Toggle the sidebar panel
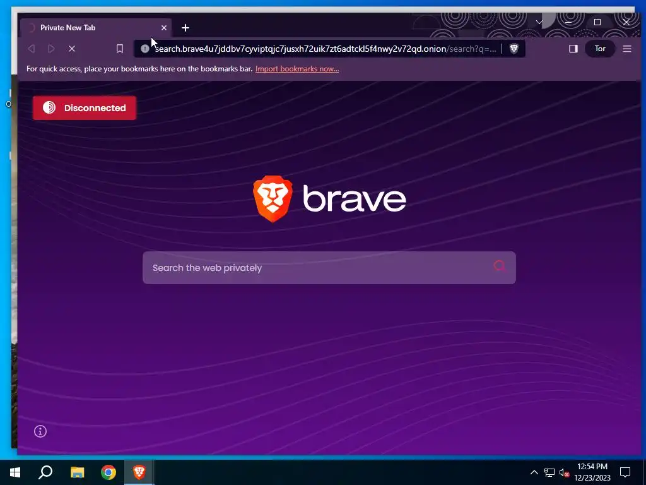 point(573,49)
